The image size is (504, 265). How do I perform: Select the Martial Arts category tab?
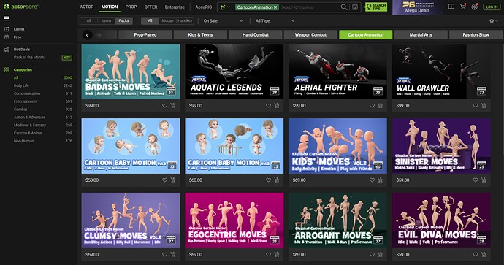pyautogui.click(x=421, y=35)
